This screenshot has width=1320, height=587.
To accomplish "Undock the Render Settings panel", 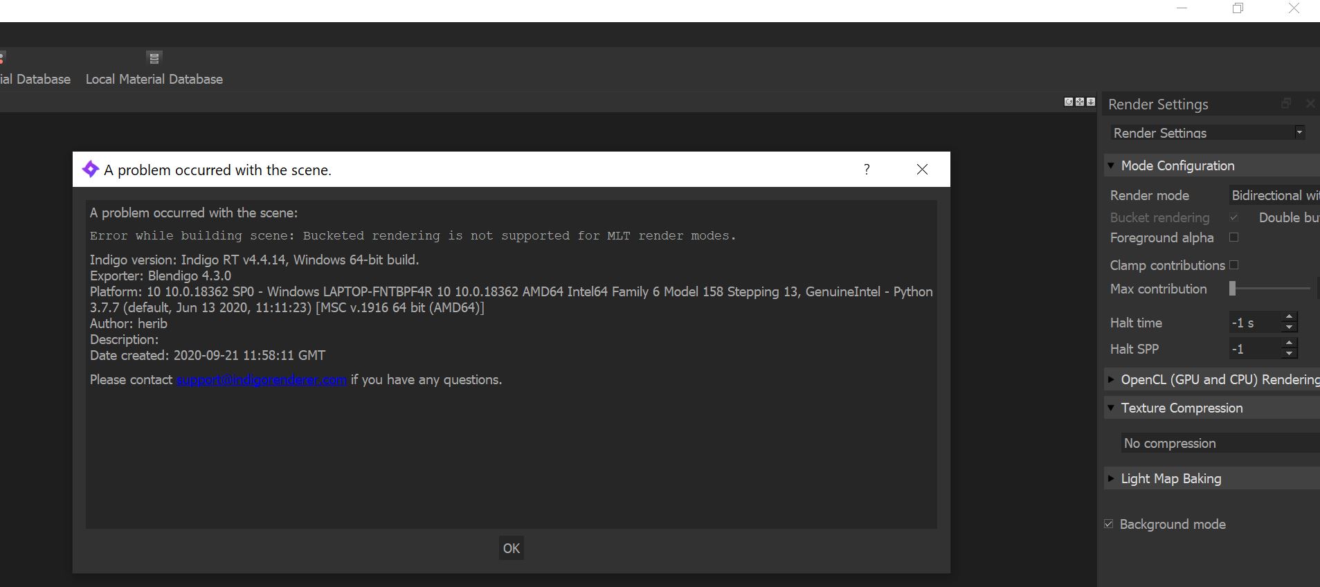I will click(x=1285, y=103).
